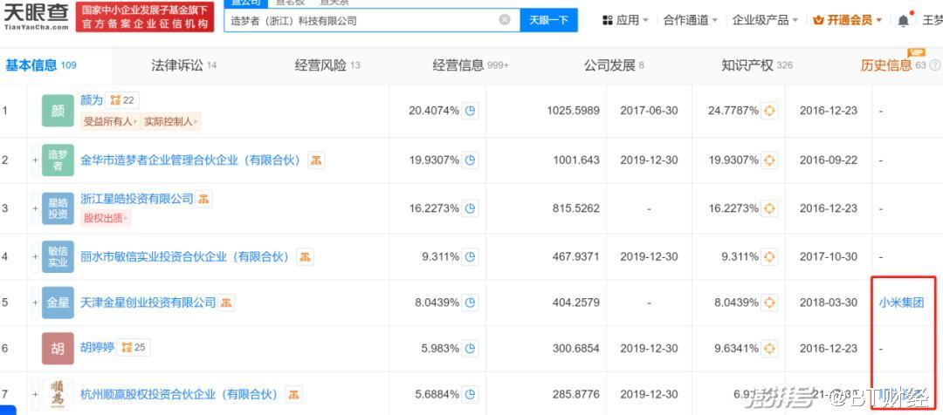Open notification bell icon
This screenshot has width=943, height=415.
[x=903, y=20]
